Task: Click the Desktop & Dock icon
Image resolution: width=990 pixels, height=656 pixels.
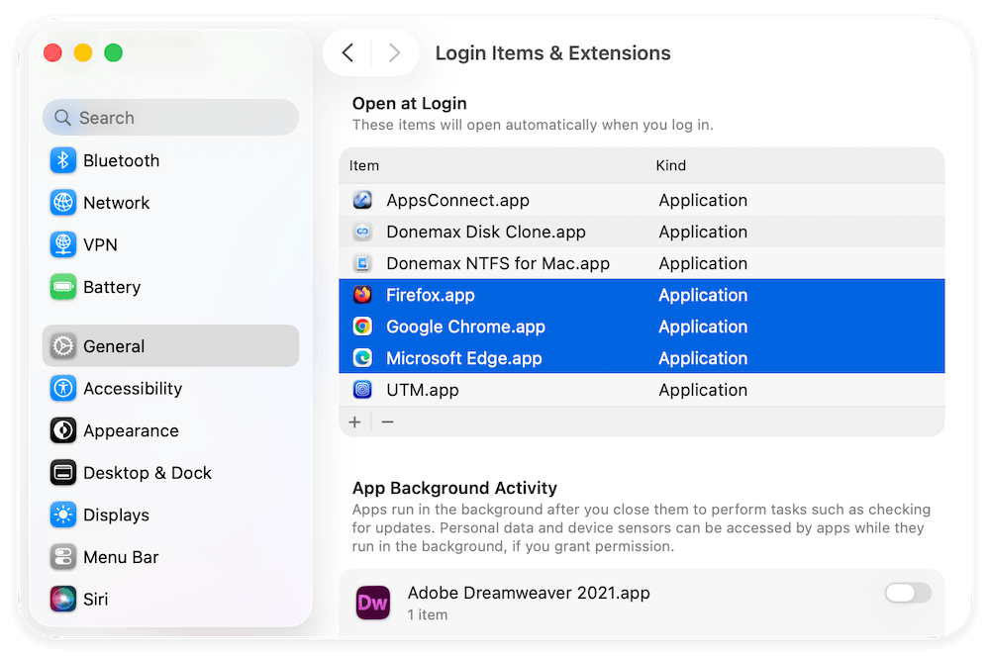Action: pos(63,472)
